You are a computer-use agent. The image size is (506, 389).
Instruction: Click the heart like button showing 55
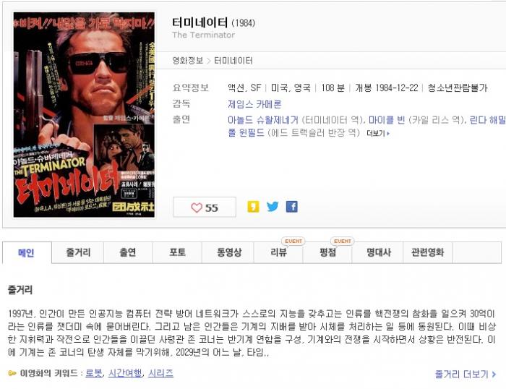point(205,208)
